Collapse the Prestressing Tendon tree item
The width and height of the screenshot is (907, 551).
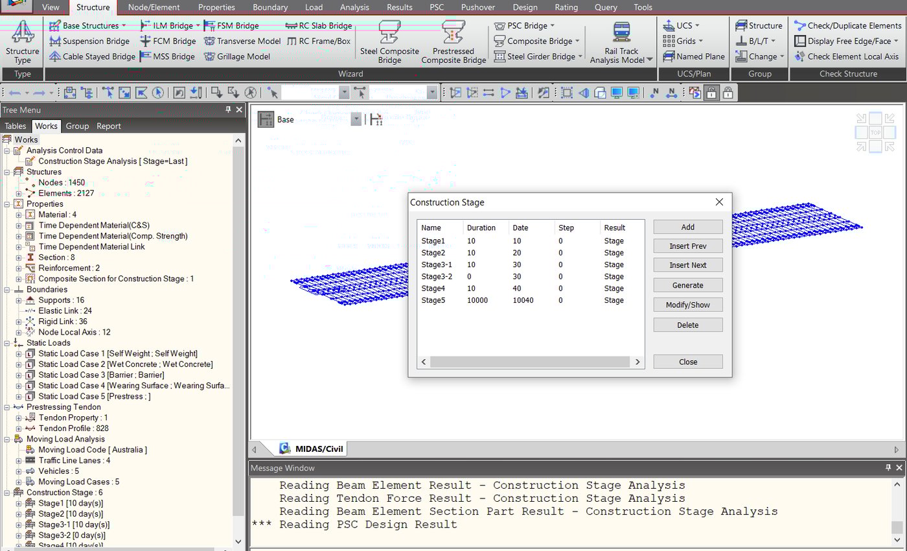pyautogui.click(x=5, y=406)
